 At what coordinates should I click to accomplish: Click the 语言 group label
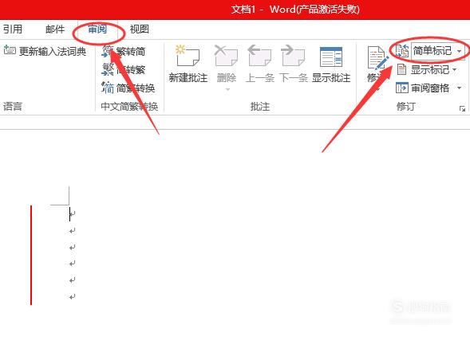point(13,107)
